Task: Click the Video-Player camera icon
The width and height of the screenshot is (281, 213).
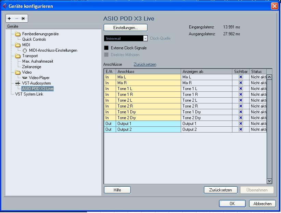Action: click(25, 78)
